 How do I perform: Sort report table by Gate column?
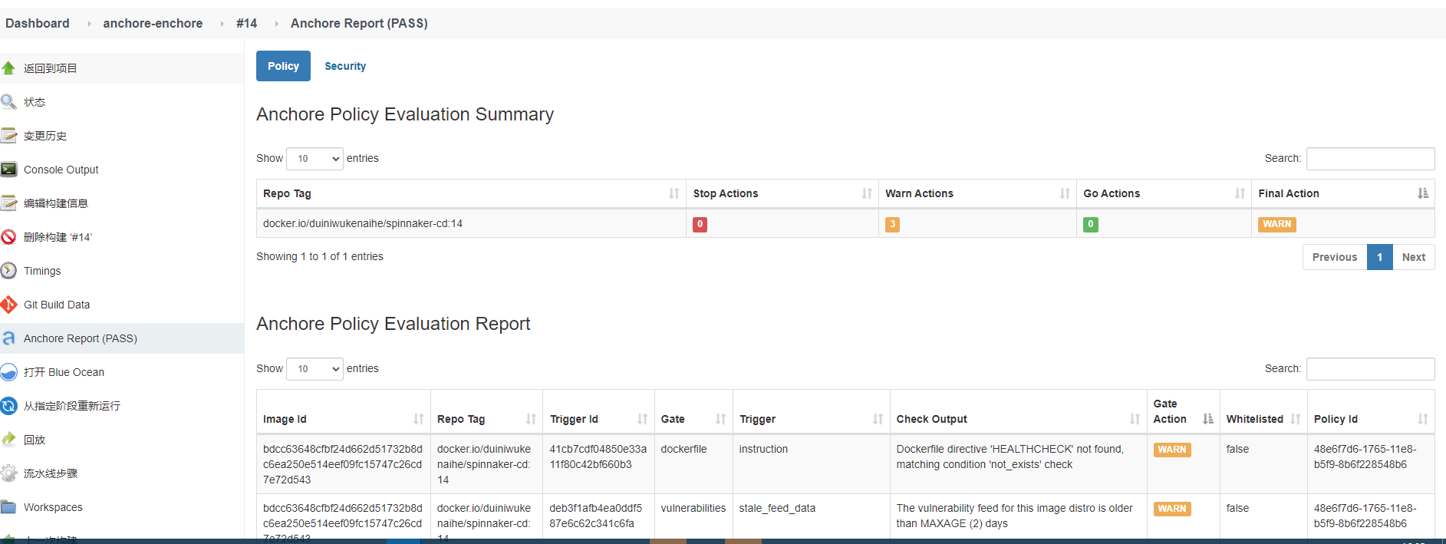point(720,419)
